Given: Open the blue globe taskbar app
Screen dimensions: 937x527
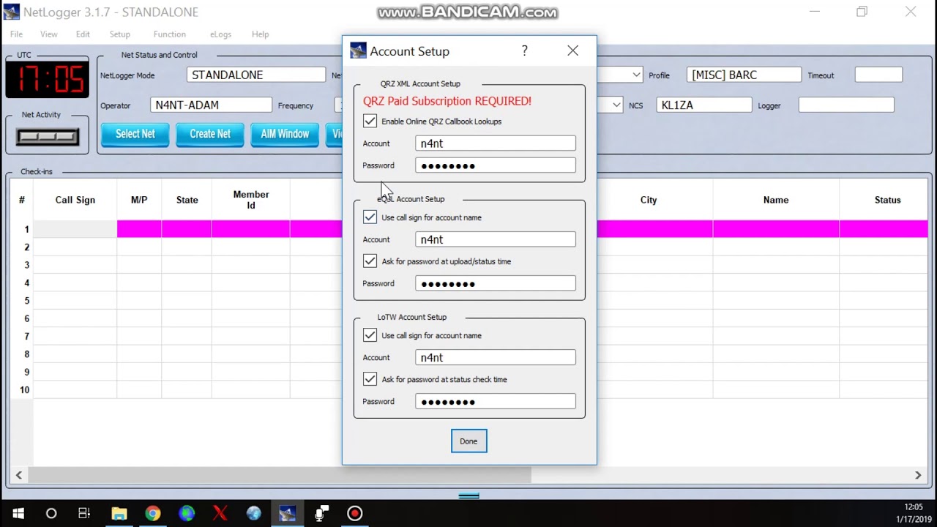Looking at the screenshot, I should 253,514.
